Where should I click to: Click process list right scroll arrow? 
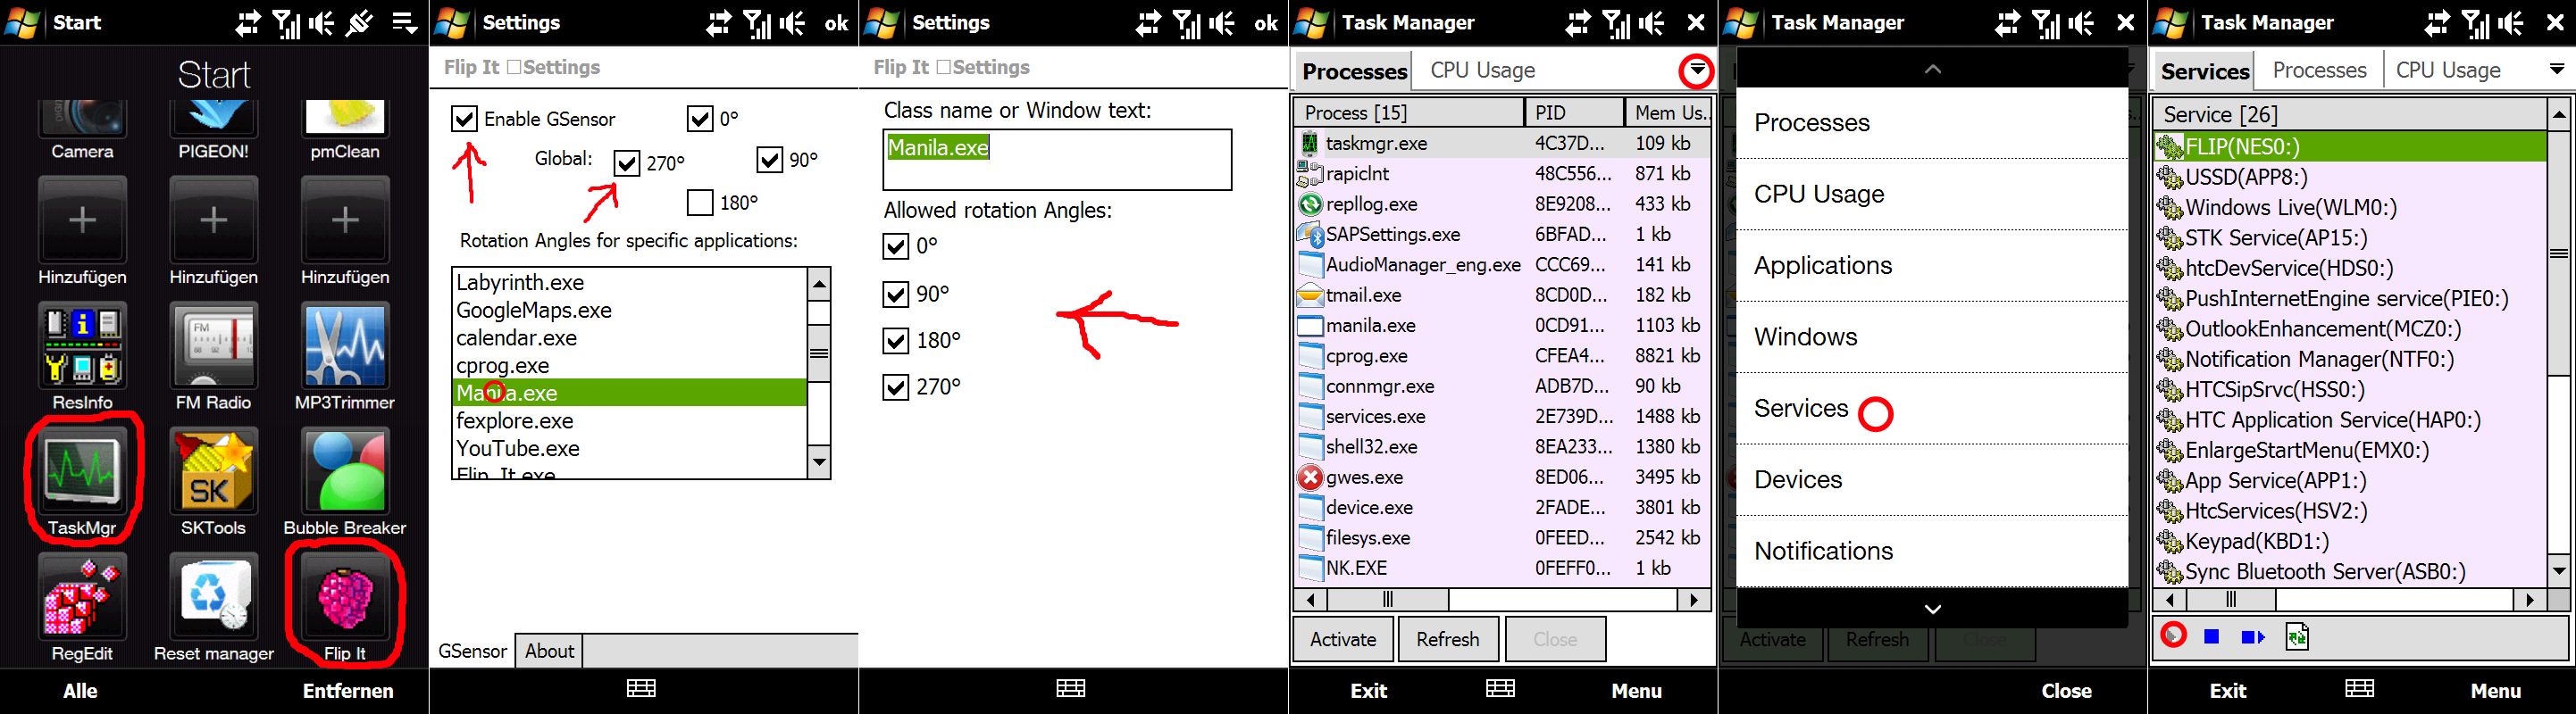(x=1693, y=600)
